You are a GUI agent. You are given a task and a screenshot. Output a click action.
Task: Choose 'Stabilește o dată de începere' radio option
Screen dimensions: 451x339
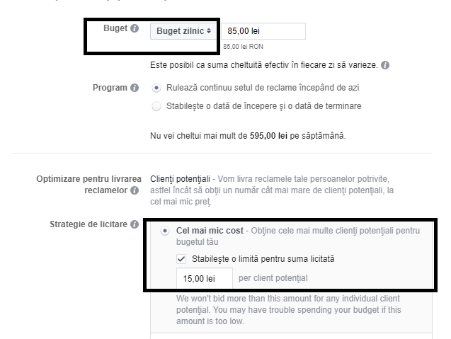pos(156,106)
